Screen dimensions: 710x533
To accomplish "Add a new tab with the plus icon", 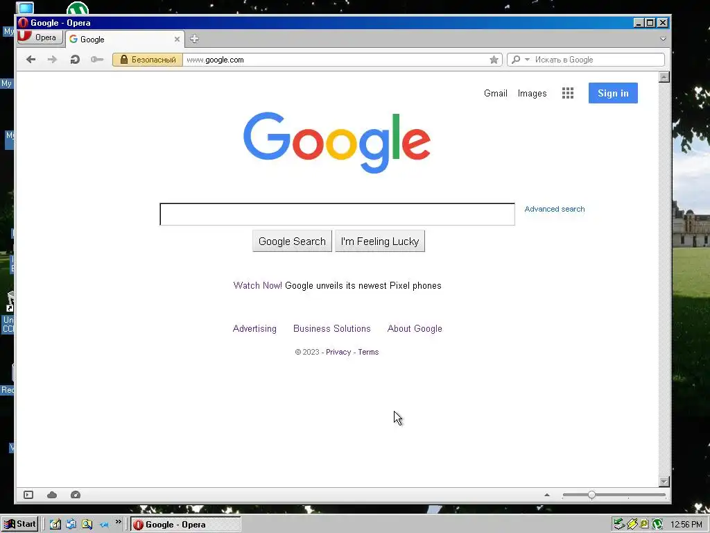I will (194, 39).
